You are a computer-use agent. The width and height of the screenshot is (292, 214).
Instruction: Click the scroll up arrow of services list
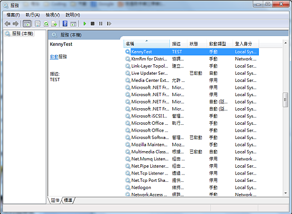coord(286,43)
